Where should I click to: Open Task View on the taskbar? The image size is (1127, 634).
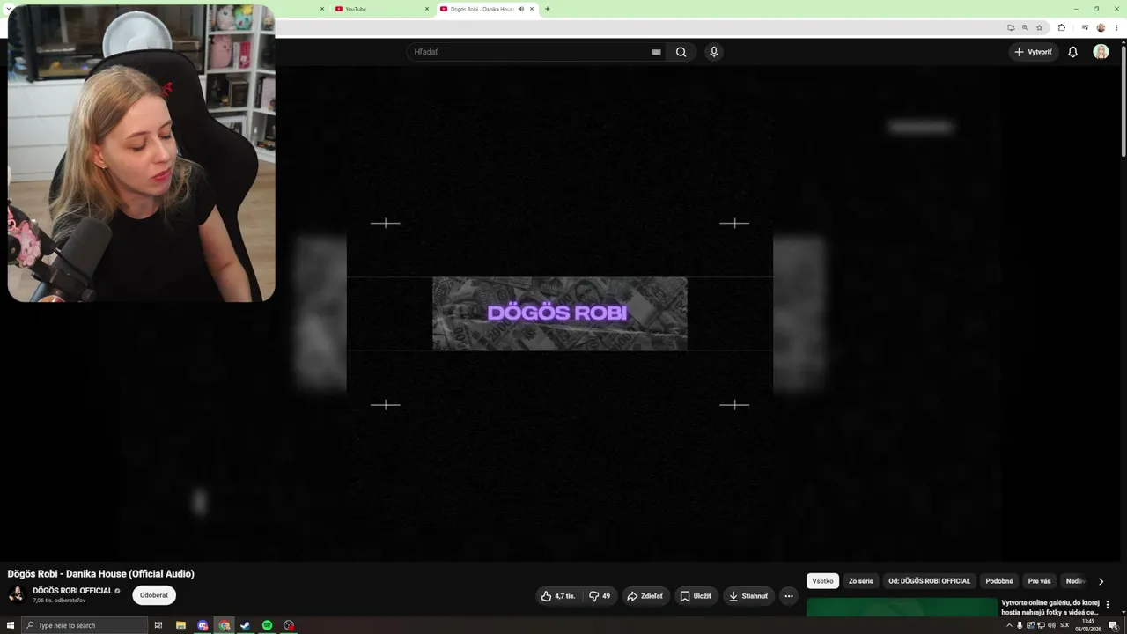pos(158,625)
